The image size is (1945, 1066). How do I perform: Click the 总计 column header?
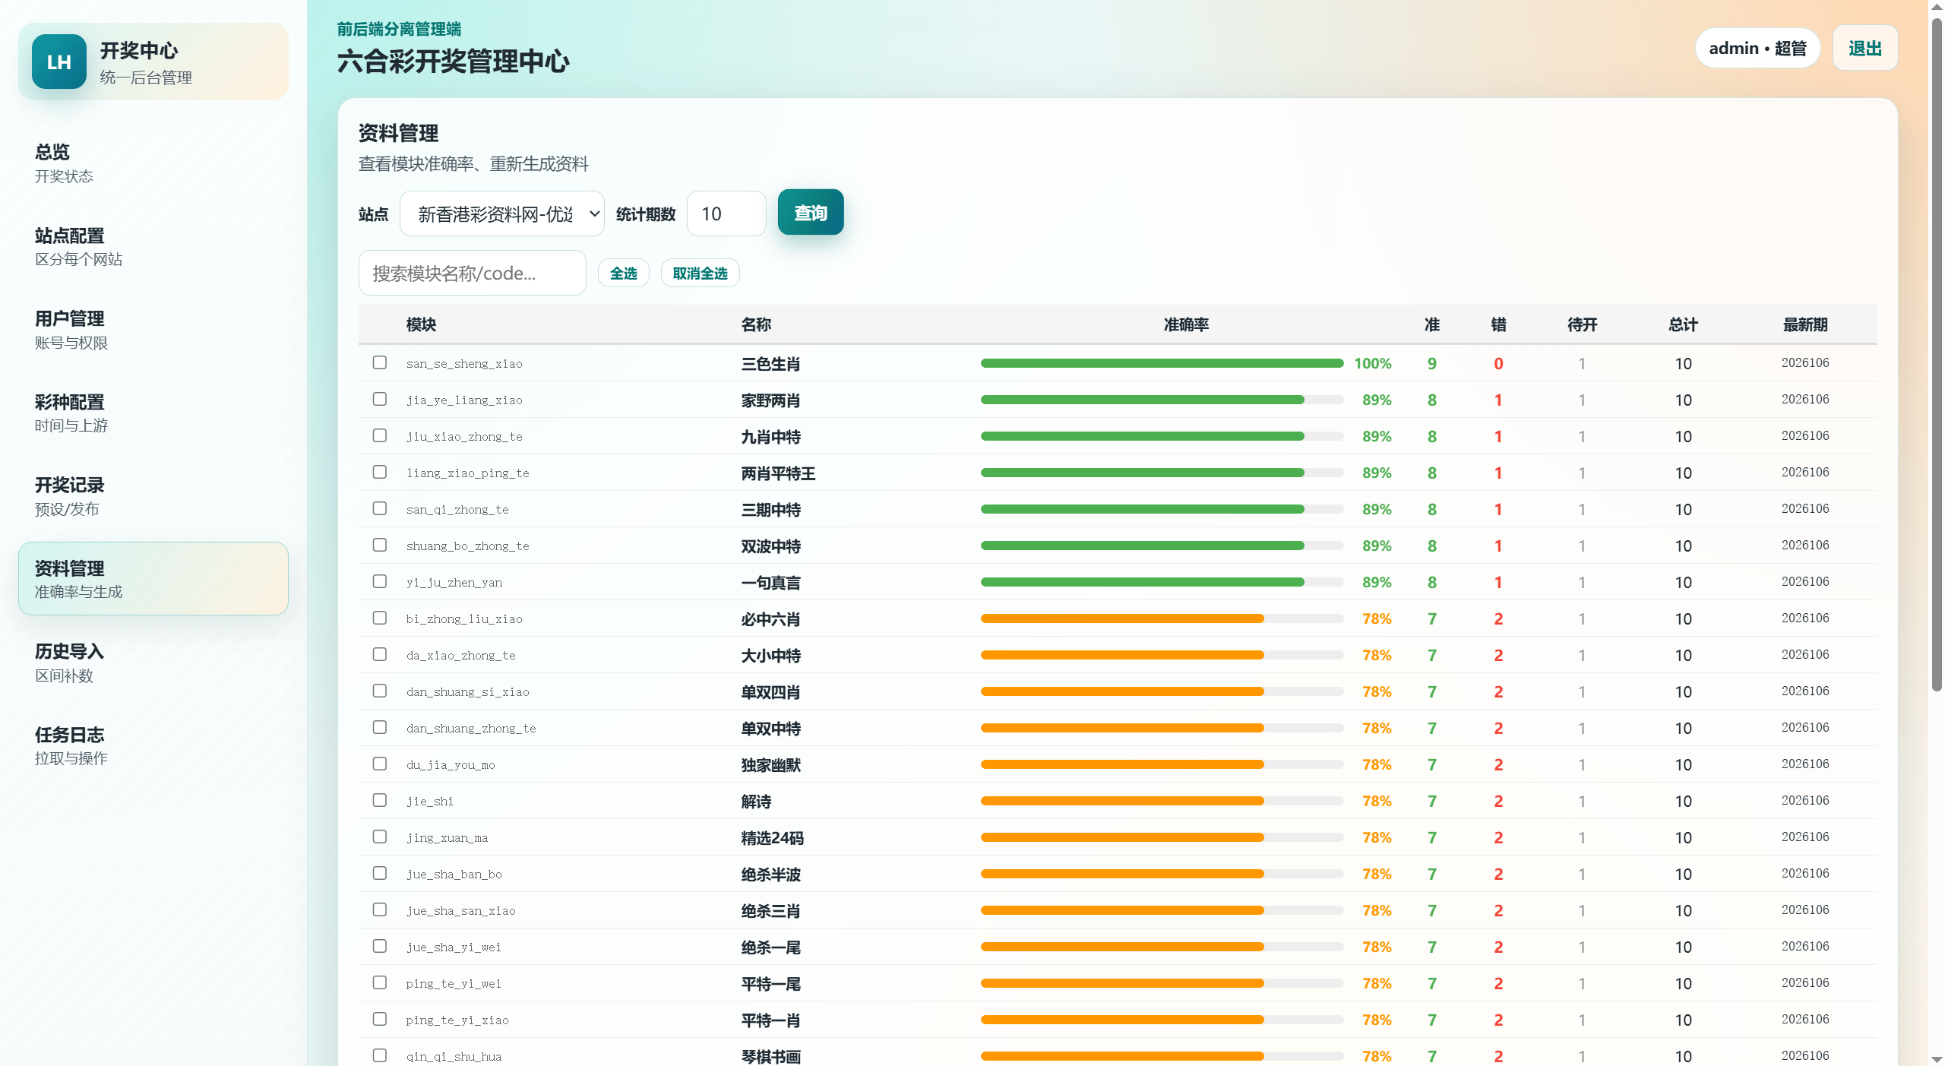tap(1683, 324)
